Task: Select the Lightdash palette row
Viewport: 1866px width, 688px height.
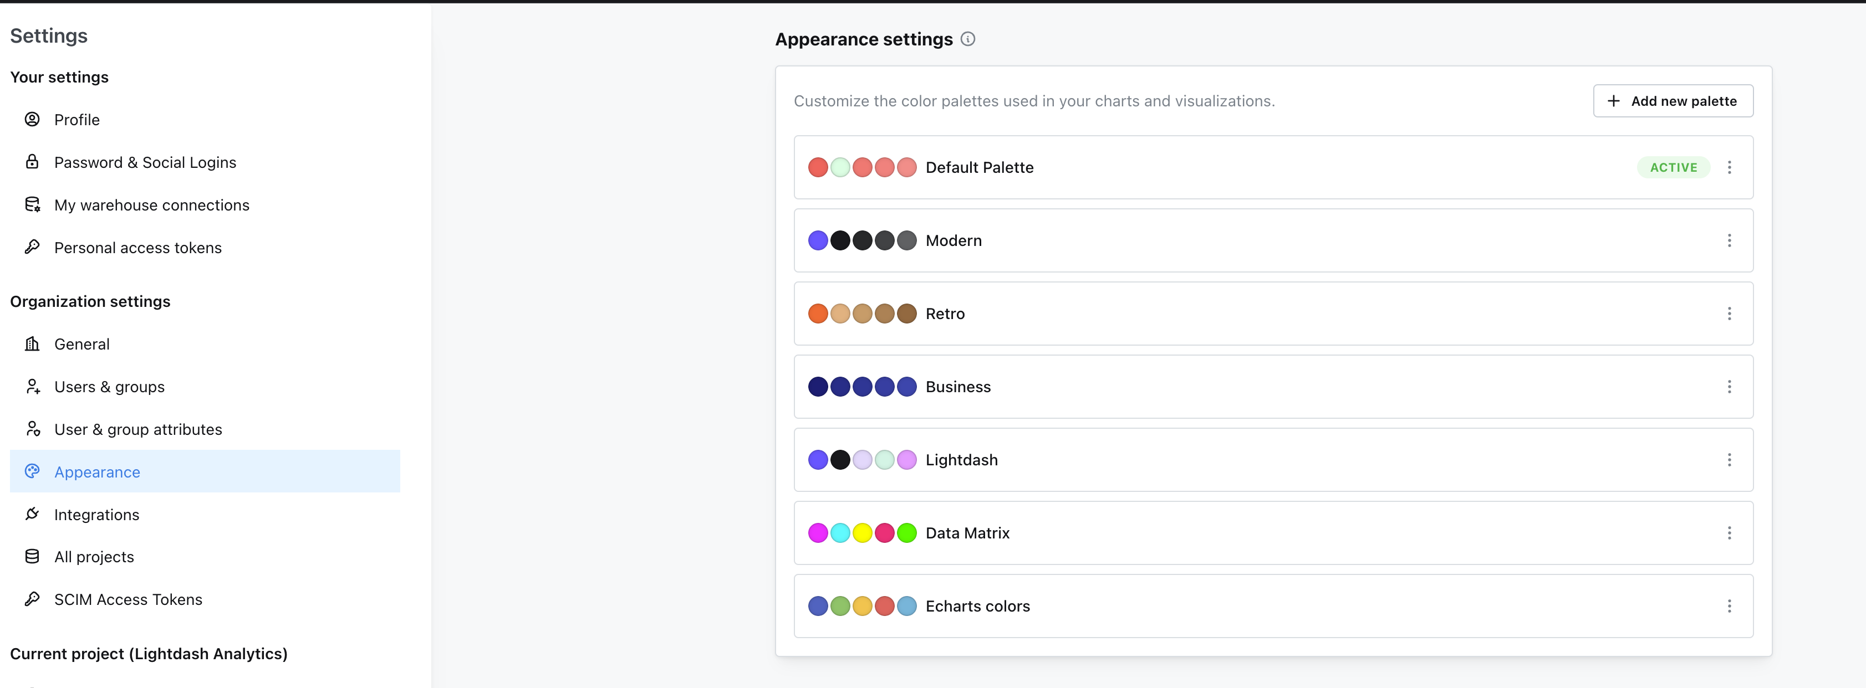Action: 1231,460
